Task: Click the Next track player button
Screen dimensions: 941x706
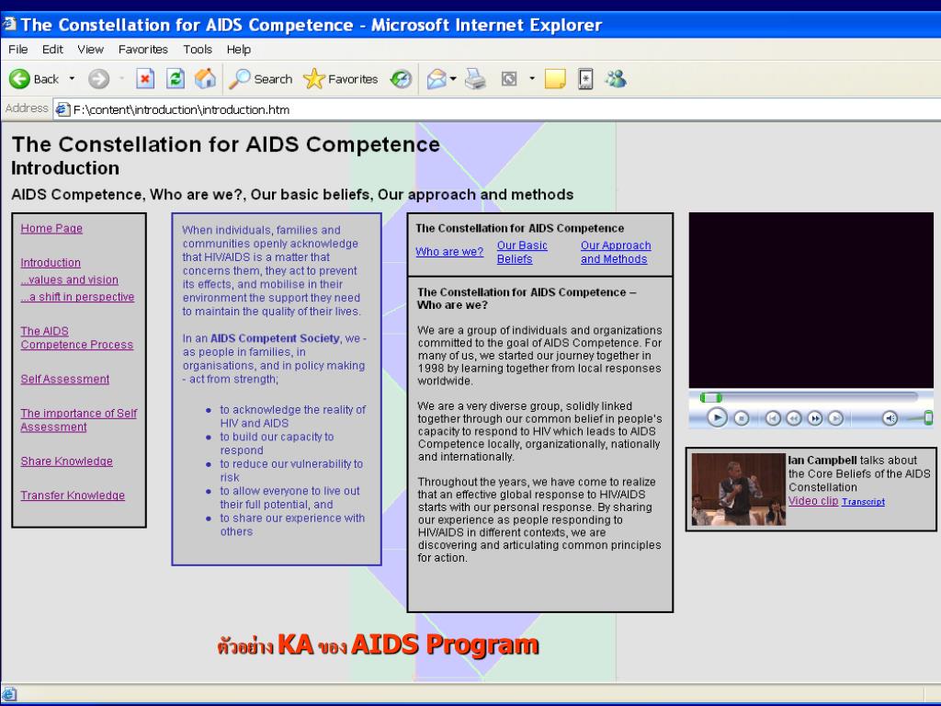Action: pos(835,418)
